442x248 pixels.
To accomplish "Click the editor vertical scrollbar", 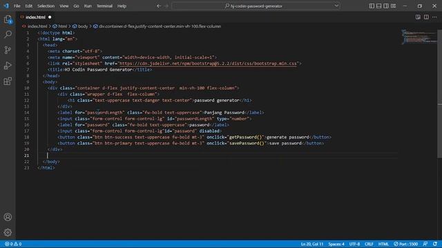I will click(439, 93).
